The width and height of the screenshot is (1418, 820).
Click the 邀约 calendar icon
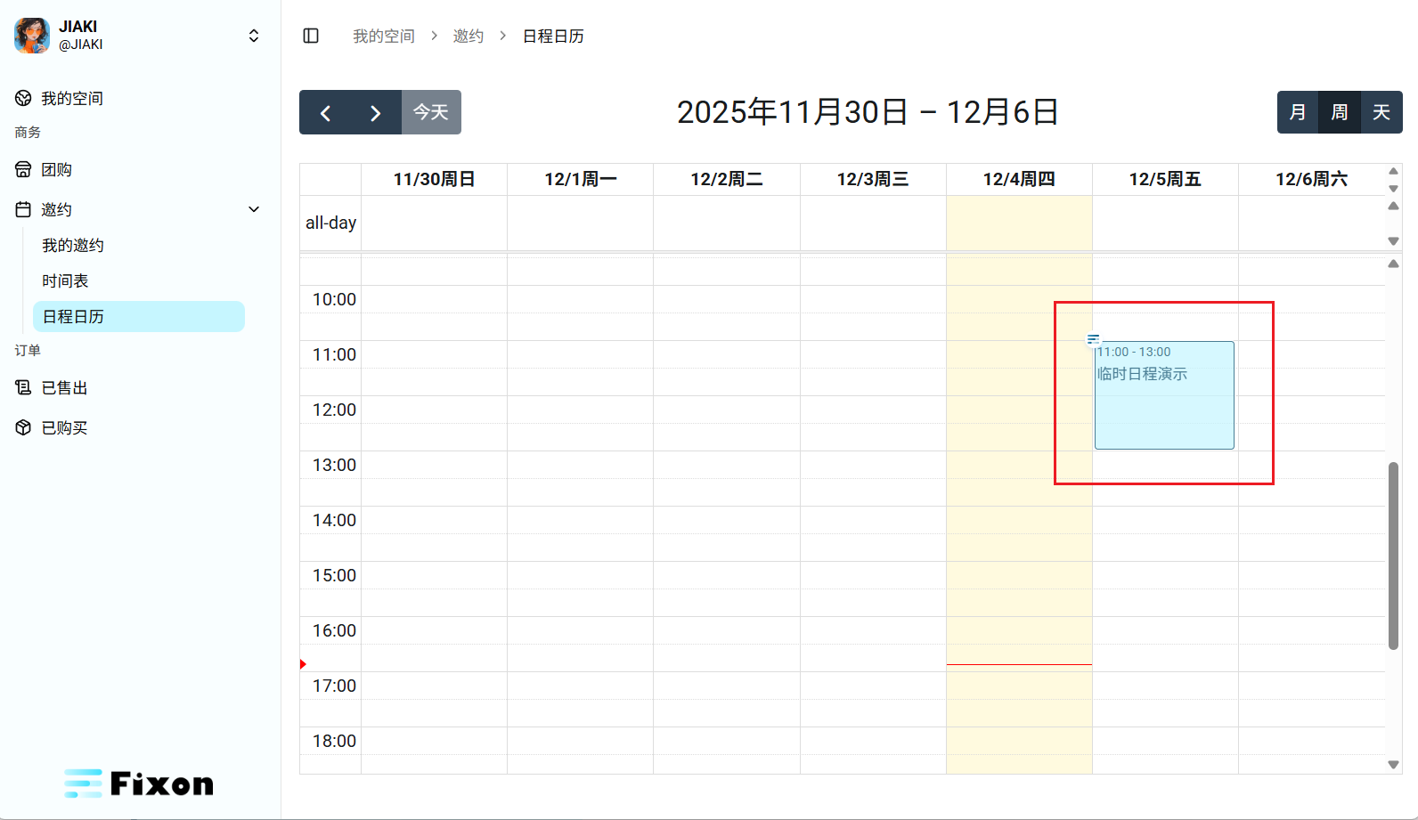click(23, 209)
